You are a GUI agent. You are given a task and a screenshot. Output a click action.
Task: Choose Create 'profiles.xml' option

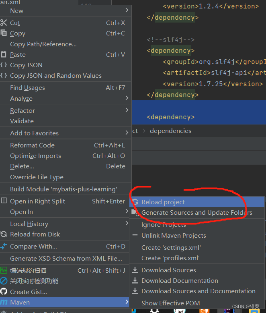[x=197, y=258]
